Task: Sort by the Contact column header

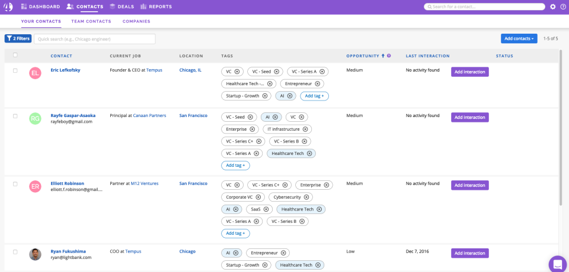Action: [x=61, y=56]
